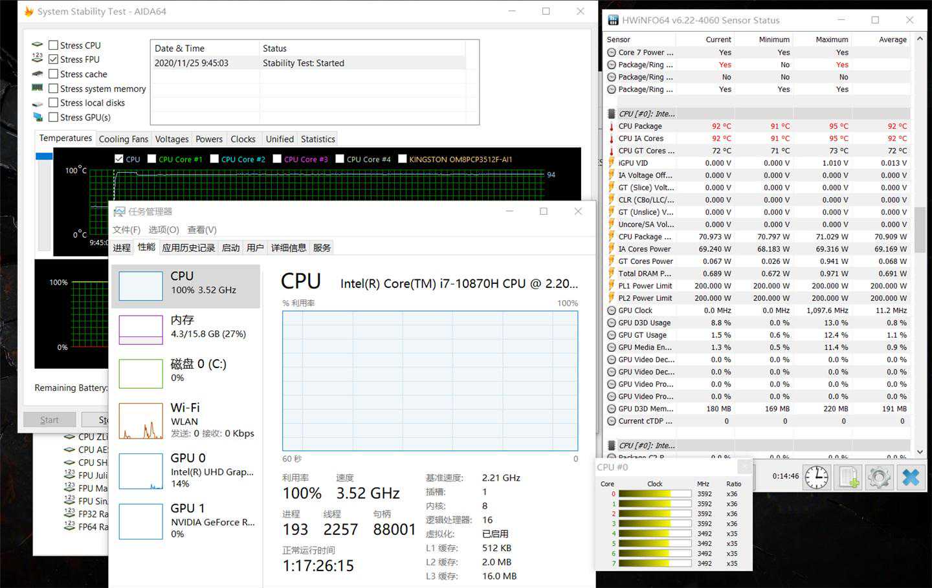Switch to the 详细信息 tab

(x=288, y=248)
